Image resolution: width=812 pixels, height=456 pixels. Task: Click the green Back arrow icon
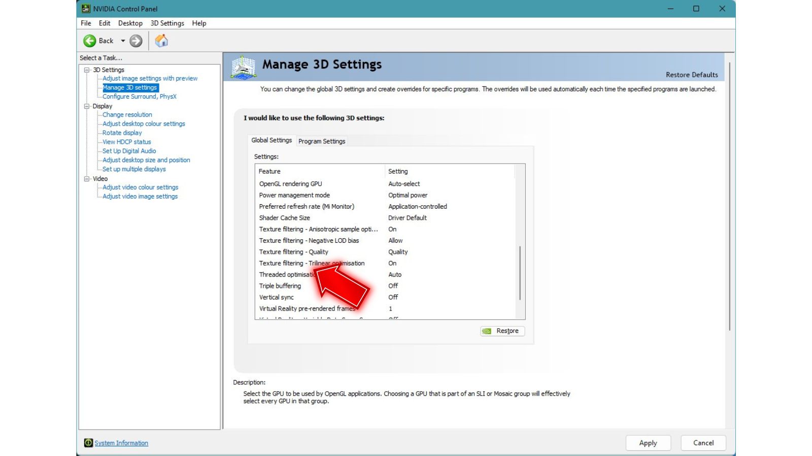(90, 41)
